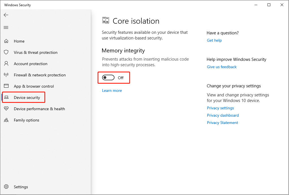Open the hamburger navigation menu icon
The image size is (289, 195).
click(x=6, y=28)
